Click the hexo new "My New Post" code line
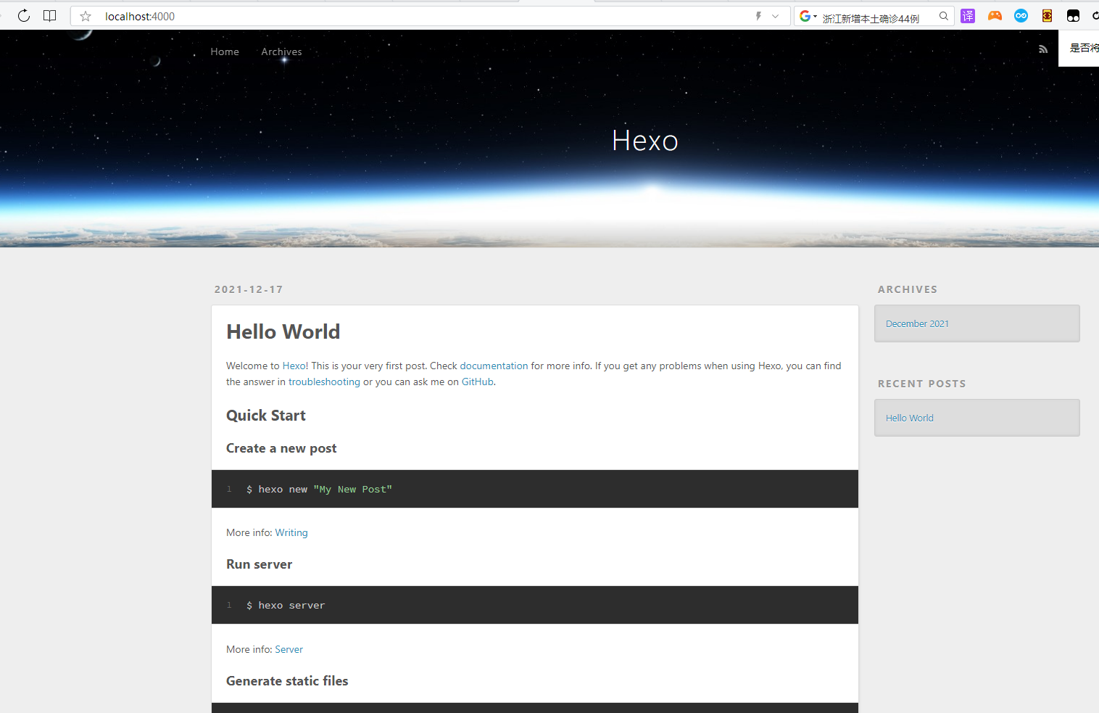1099x713 pixels. (x=319, y=490)
